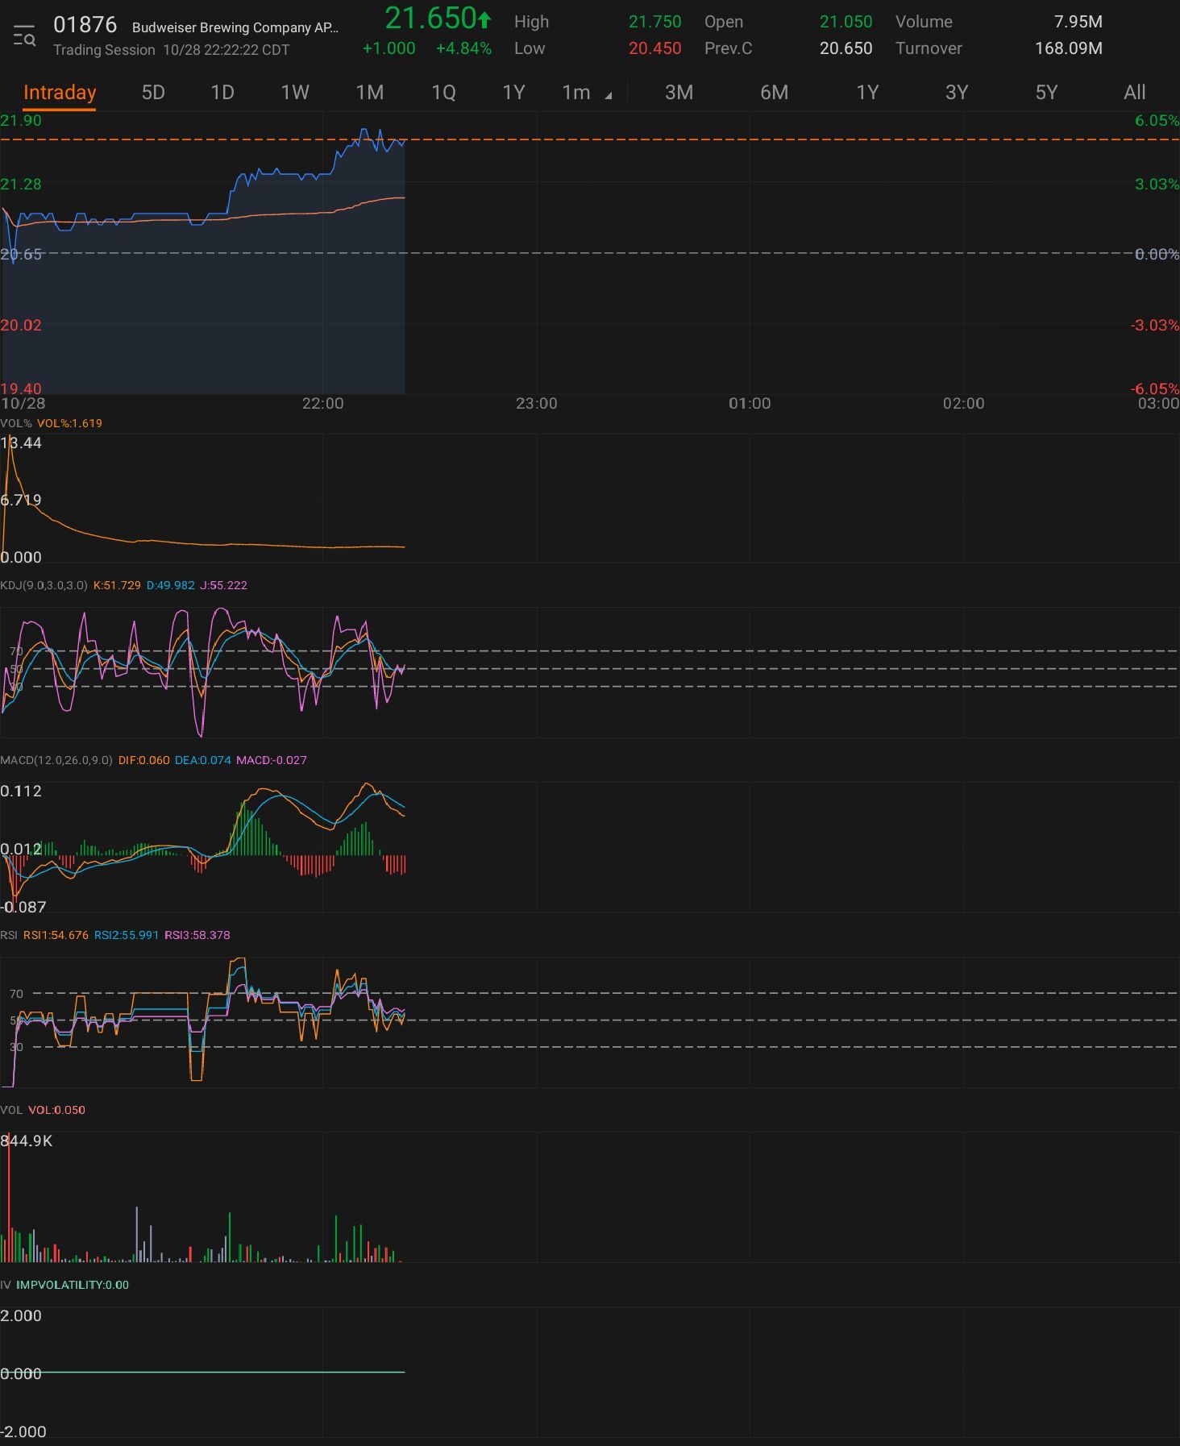Image resolution: width=1180 pixels, height=1446 pixels.
Task: Open the 1M chart tab
Action: [370, 93]
